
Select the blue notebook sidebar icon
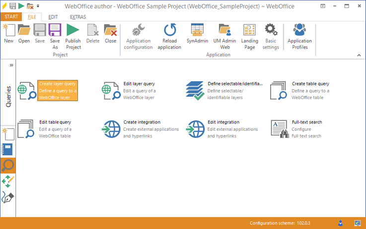(7, 150)
